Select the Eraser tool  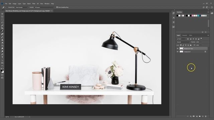click(x=2, y=43)
